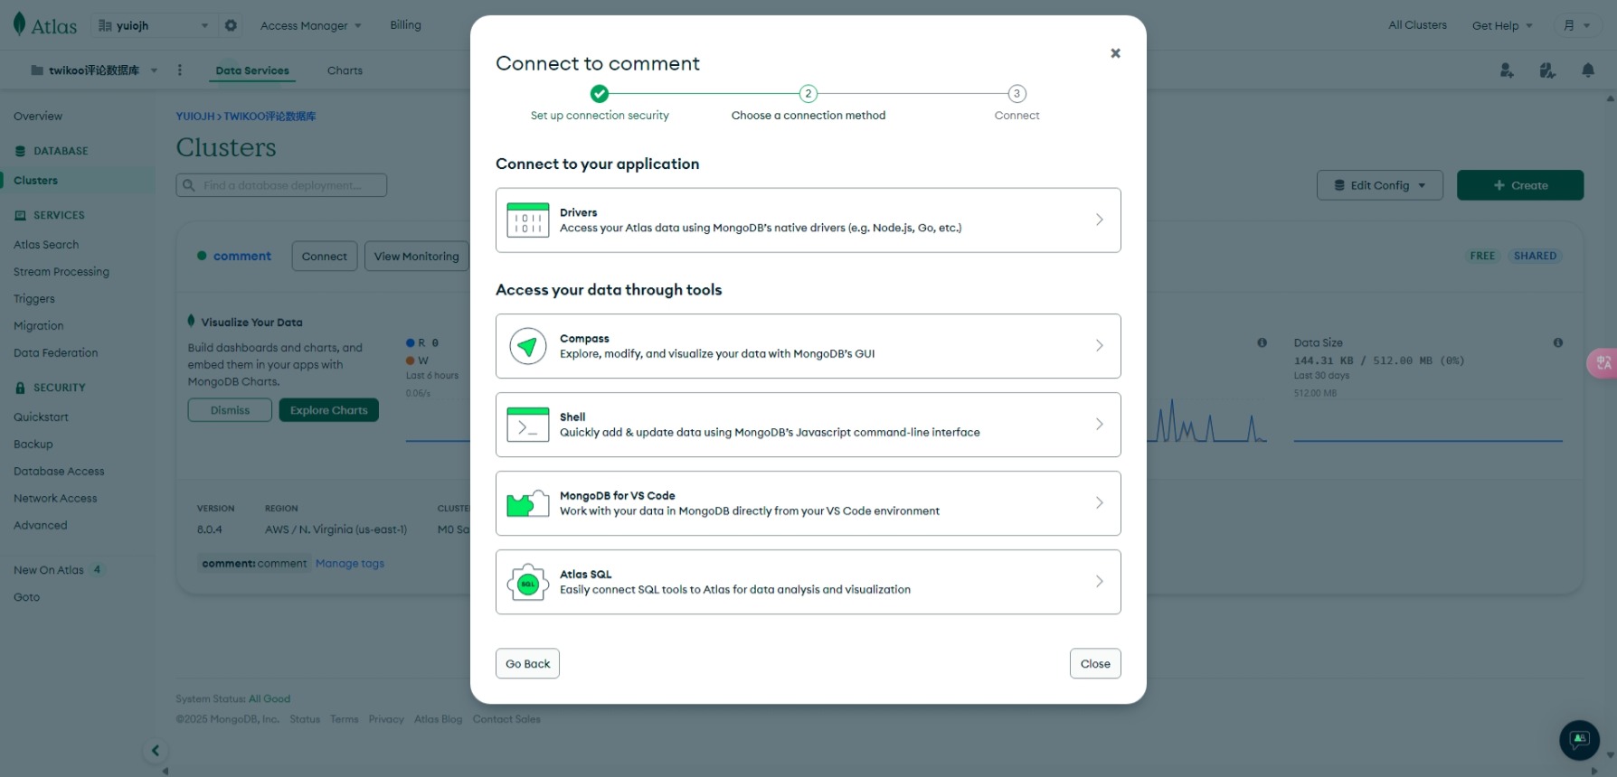Click the Compass paper-plane icon
The width and height of the screenshot is (1617, 777).
528,346
